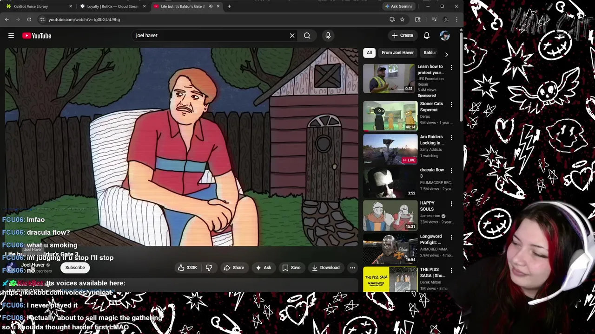The width and height of the screenshot is (595, 334).
Task: Open the YouTube guide hamburger menu
Action: [11, 36]
